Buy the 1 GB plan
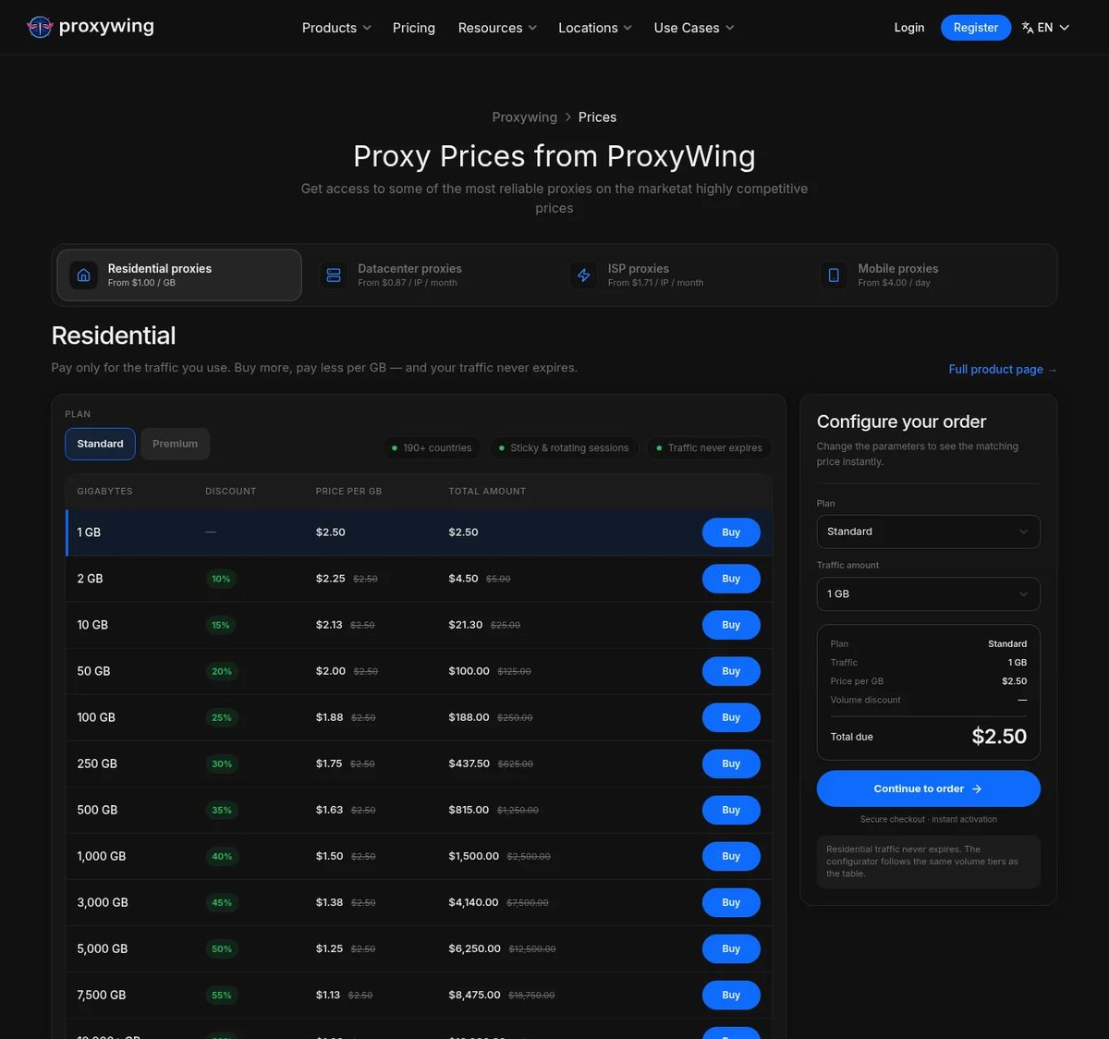This screenshot has height=1039, width=1109. click(x=731, y=532)
